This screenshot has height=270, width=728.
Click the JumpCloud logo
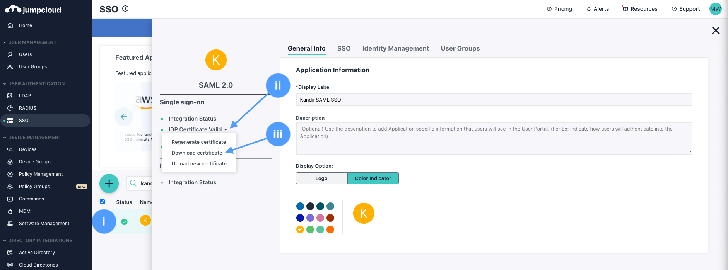point(33,9)
